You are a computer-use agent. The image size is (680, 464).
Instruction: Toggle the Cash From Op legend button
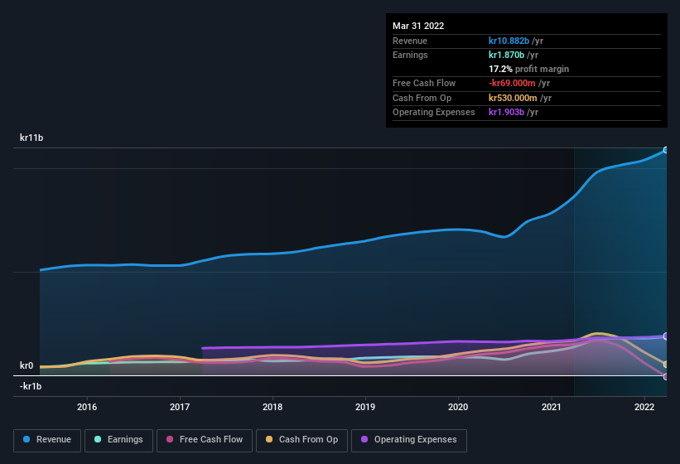[x=301, y=440]
